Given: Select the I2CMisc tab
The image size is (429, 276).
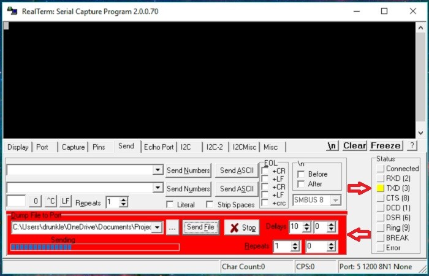Looking at the screenshot, I should pyautogui.click(x=245, y=147).
